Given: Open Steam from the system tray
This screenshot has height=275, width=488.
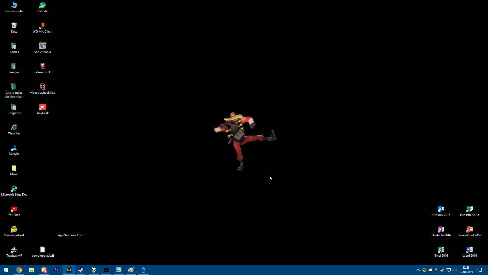Looking at the screenshot, I should point(442,270).
